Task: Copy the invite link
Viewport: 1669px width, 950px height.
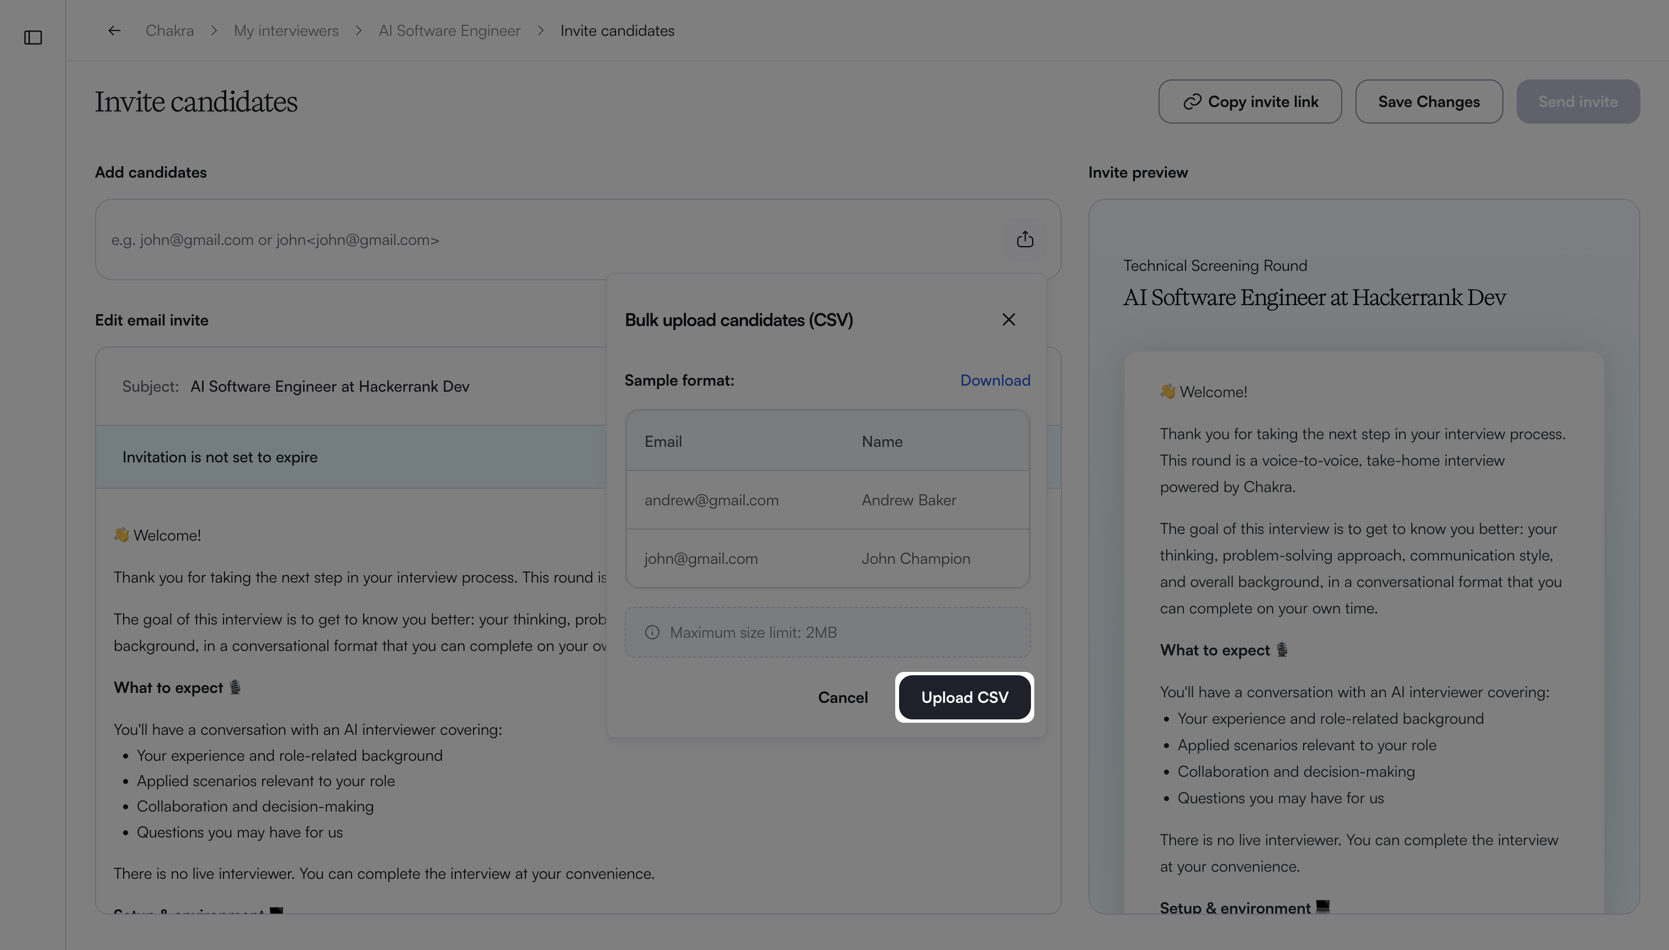Action: tap(1250, 102)
